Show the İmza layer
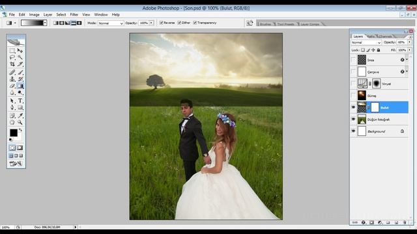Viewport: 417px width, 234px height. coord(353,60)
